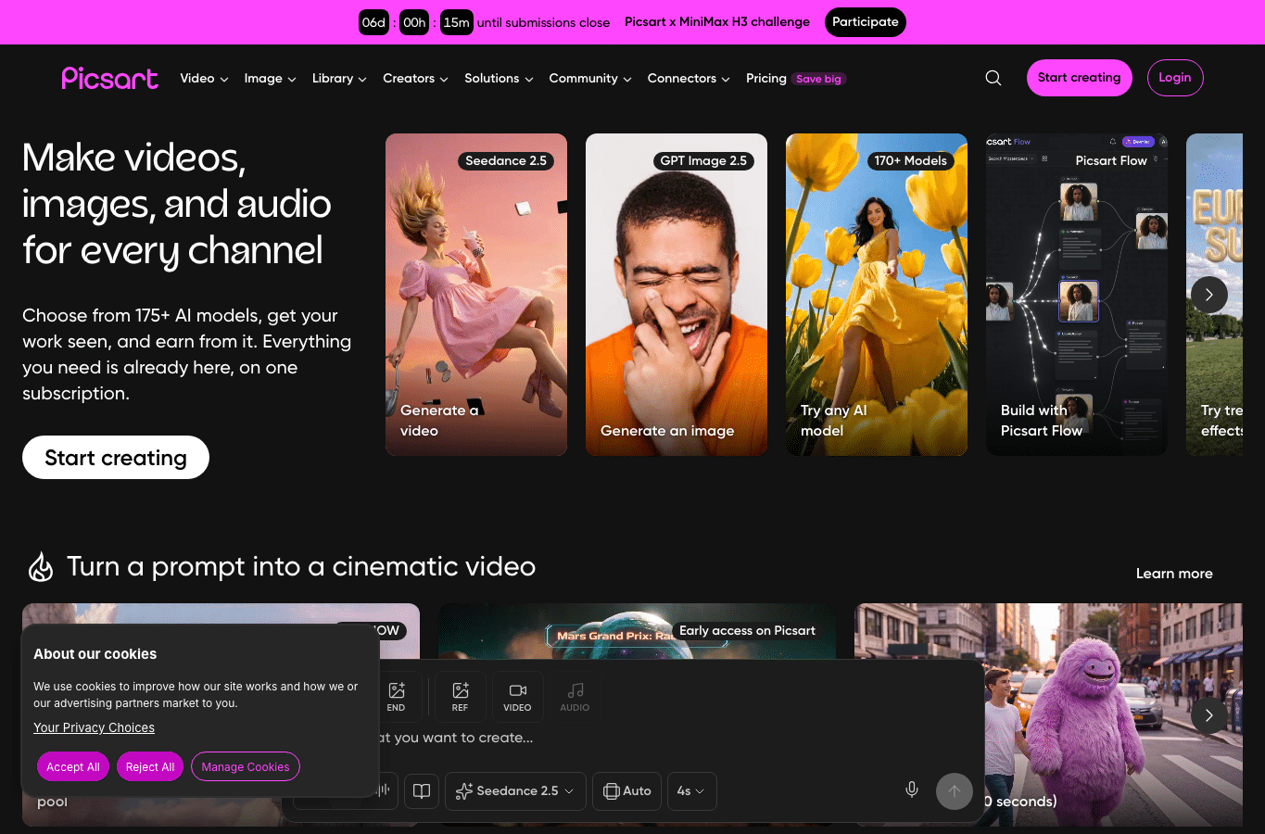This screenshot has width=1265, height=834.
Task: Open the prompt library book icon
Action: [422, 790]
